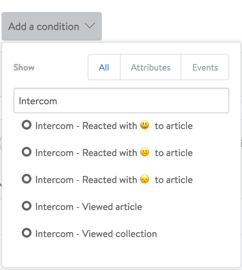Select the Viewed article radio button
This screenshot has height=270, width=242.
[x=27, y=206]
